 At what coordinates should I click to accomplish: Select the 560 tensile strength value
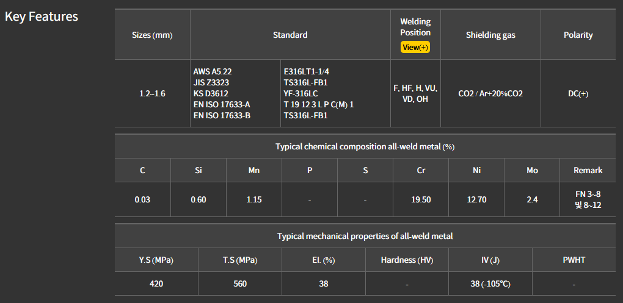(239, 283)
